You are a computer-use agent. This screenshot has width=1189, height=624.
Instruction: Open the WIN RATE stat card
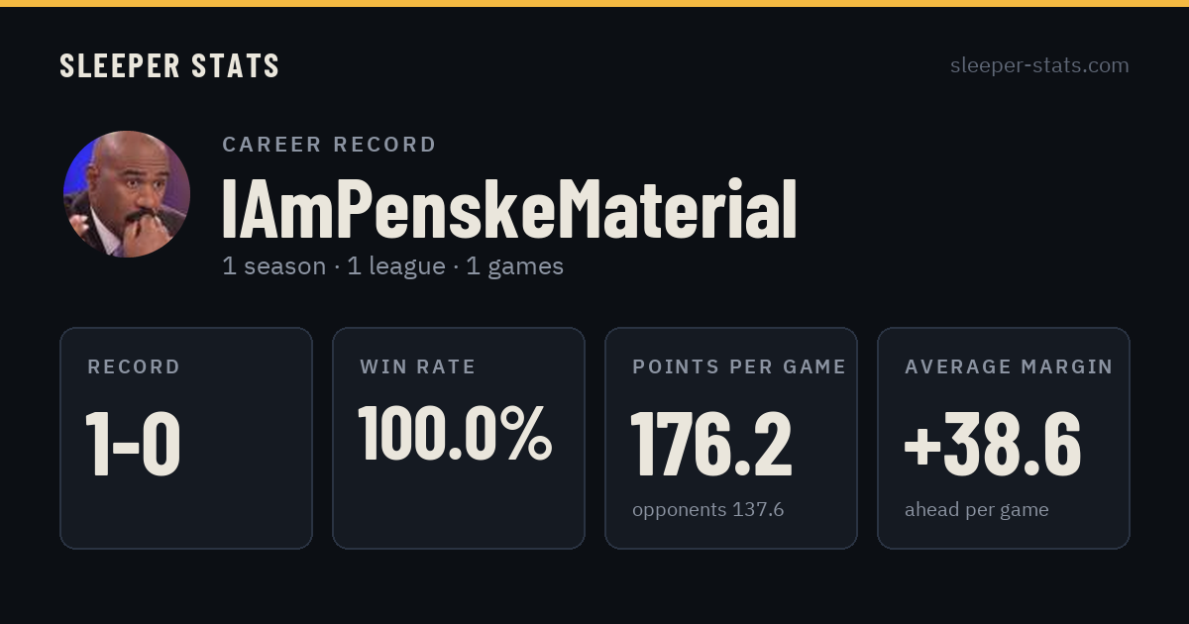(x=459, y=438)
